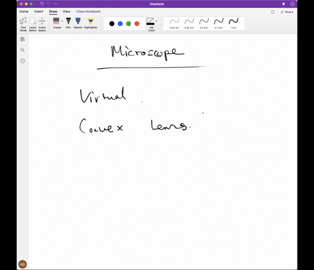
Task: Choose the green ink color
Action: point(128,24)
